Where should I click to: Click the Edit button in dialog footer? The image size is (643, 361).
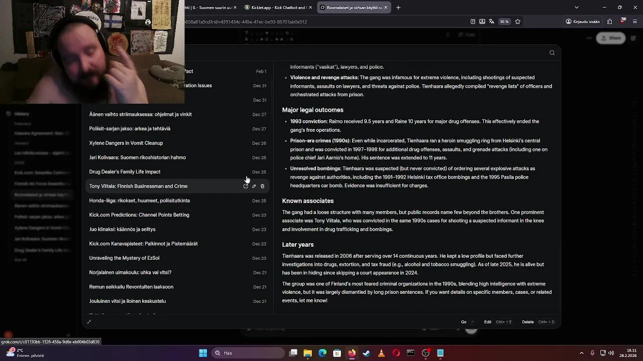point(498,322)
